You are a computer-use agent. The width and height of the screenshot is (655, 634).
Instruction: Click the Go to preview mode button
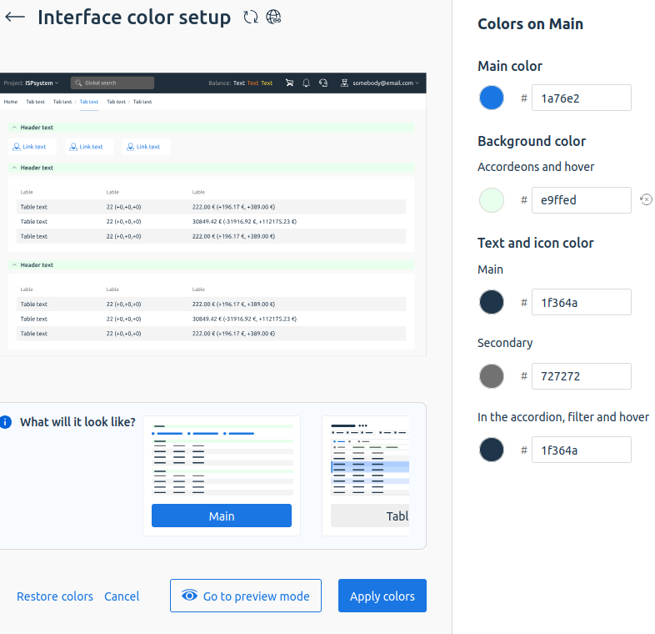pos(245,596)
